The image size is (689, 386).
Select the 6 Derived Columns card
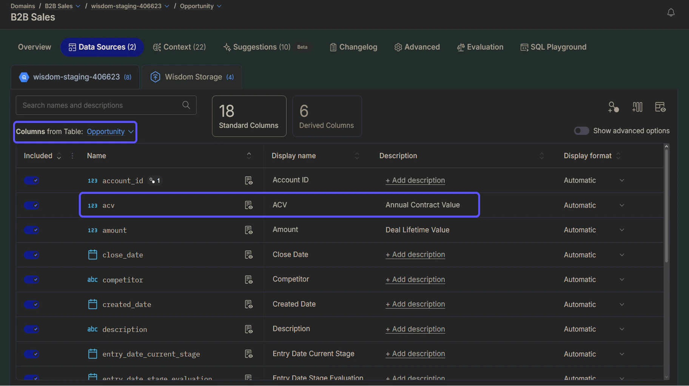click(327, 116)
